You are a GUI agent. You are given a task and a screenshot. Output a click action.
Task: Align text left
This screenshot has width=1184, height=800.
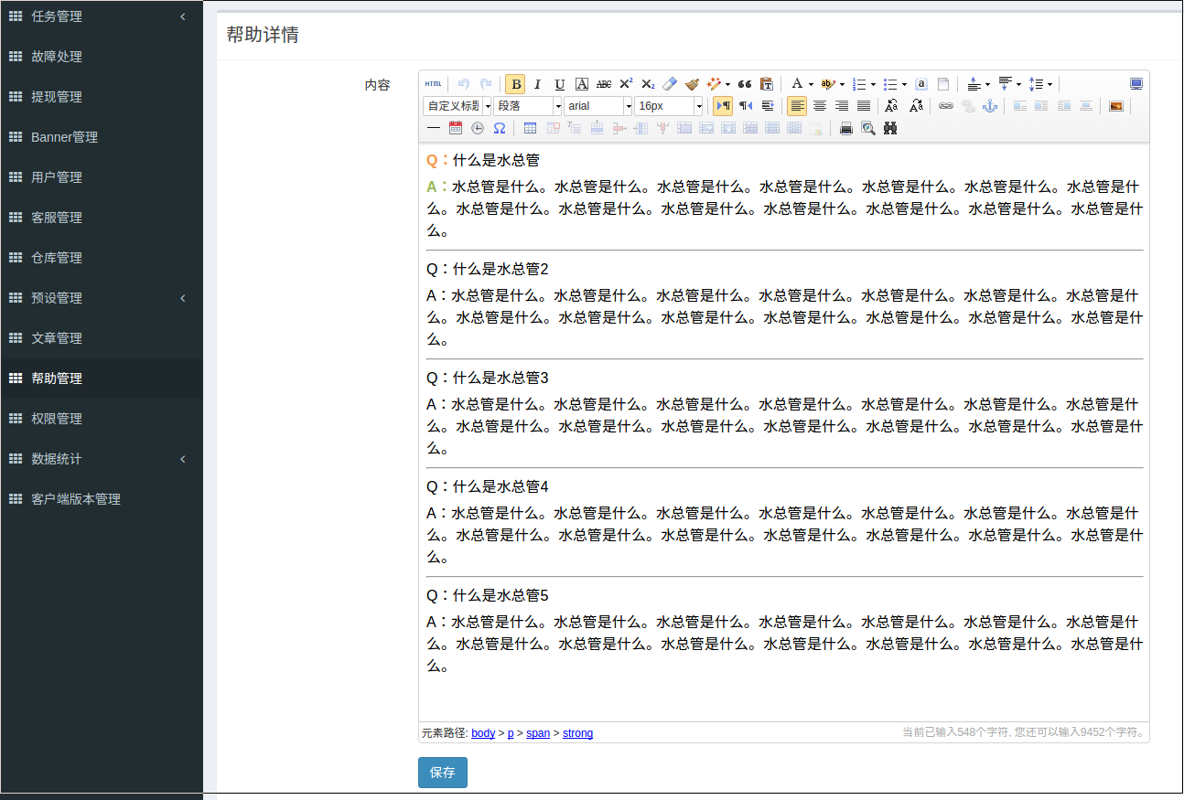(x=797, y=106)
